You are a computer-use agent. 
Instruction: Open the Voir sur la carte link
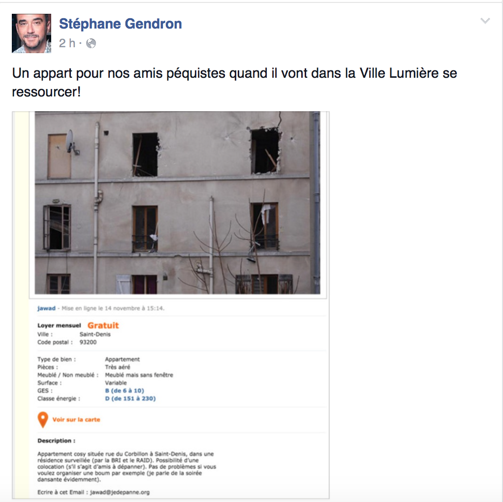[x=76, y=419]
